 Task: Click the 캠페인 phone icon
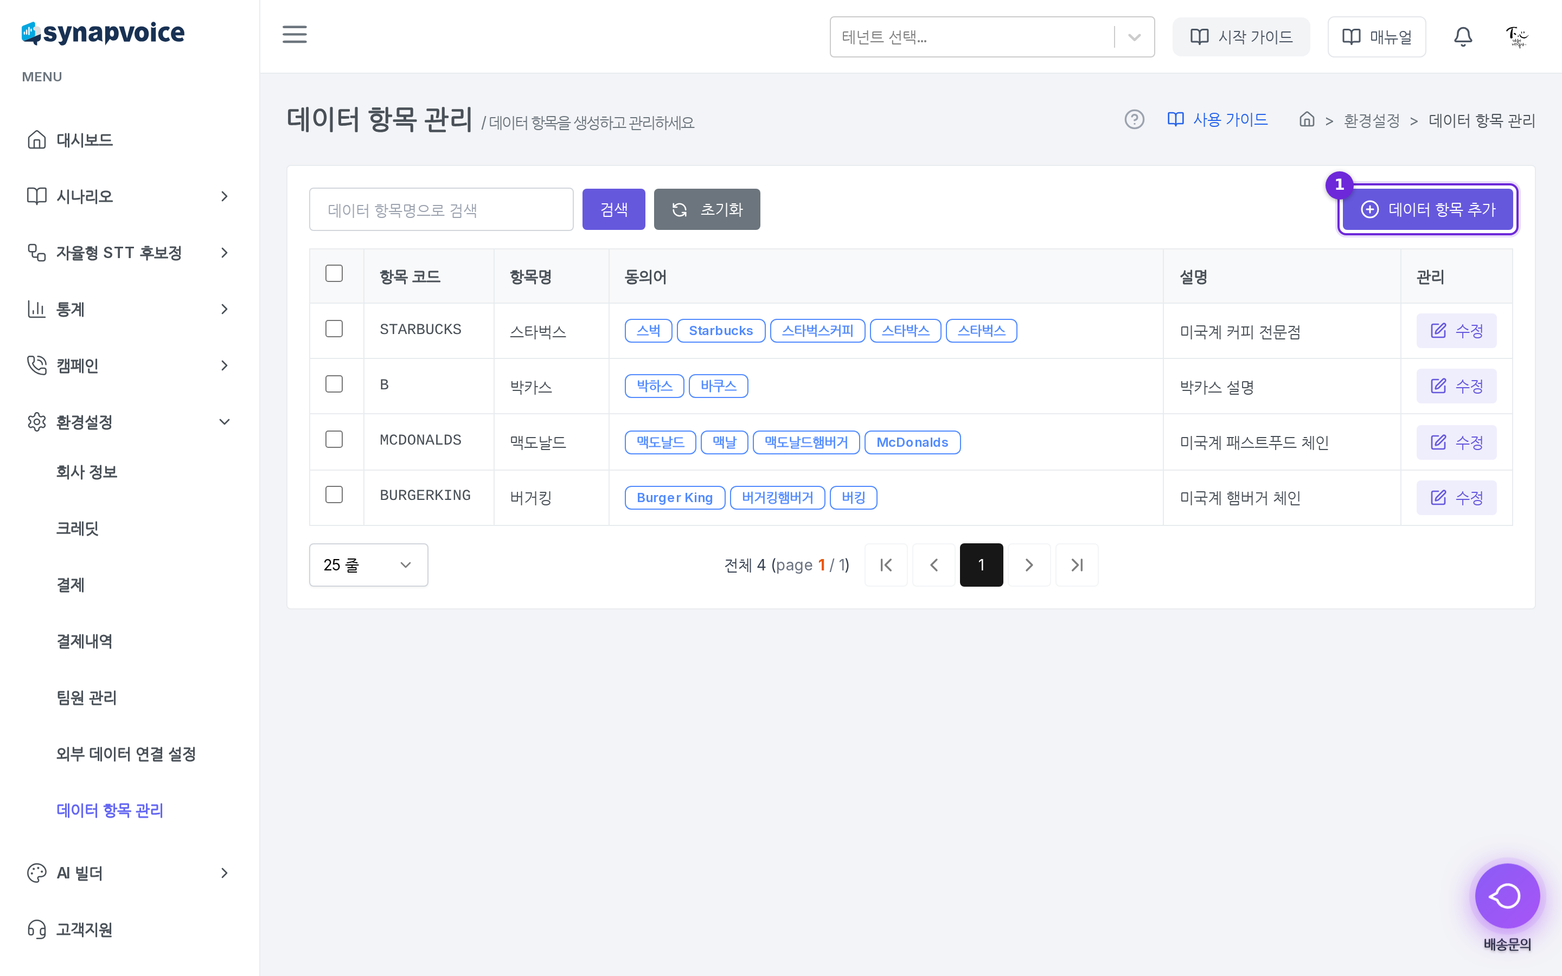point(37,365)
